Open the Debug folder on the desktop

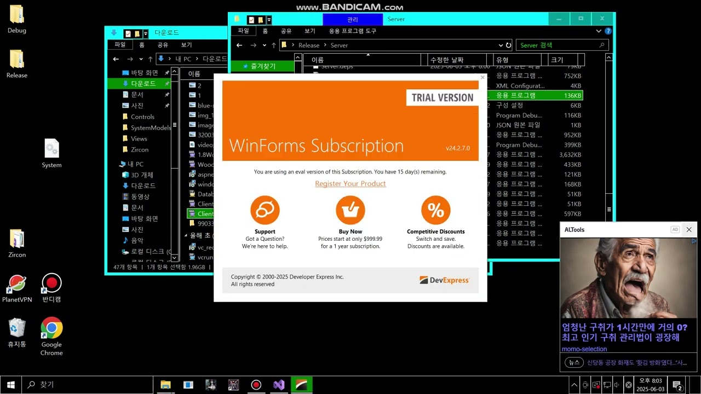17,19
